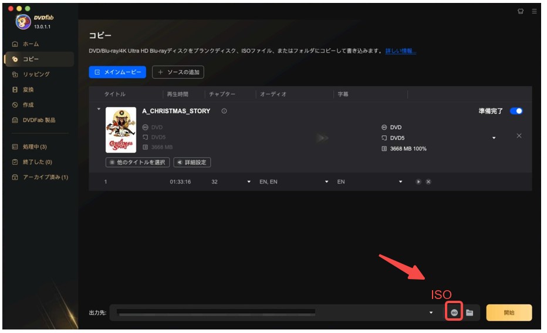This screenshot has width=547, height=333.
Task: Click the DVDFab mascot logo
Action: pos(23,22)
